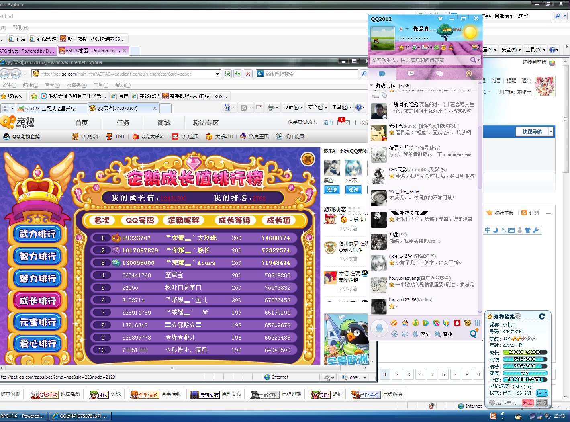Open the 收藏夹(A) menu in pet window
570x422 pixels.
(x=77, y=85)
